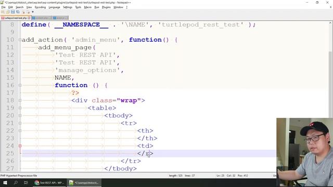Collapse the div wrap fold on line 18
Screen dimensions: 333x187
(x=20, y=100)
